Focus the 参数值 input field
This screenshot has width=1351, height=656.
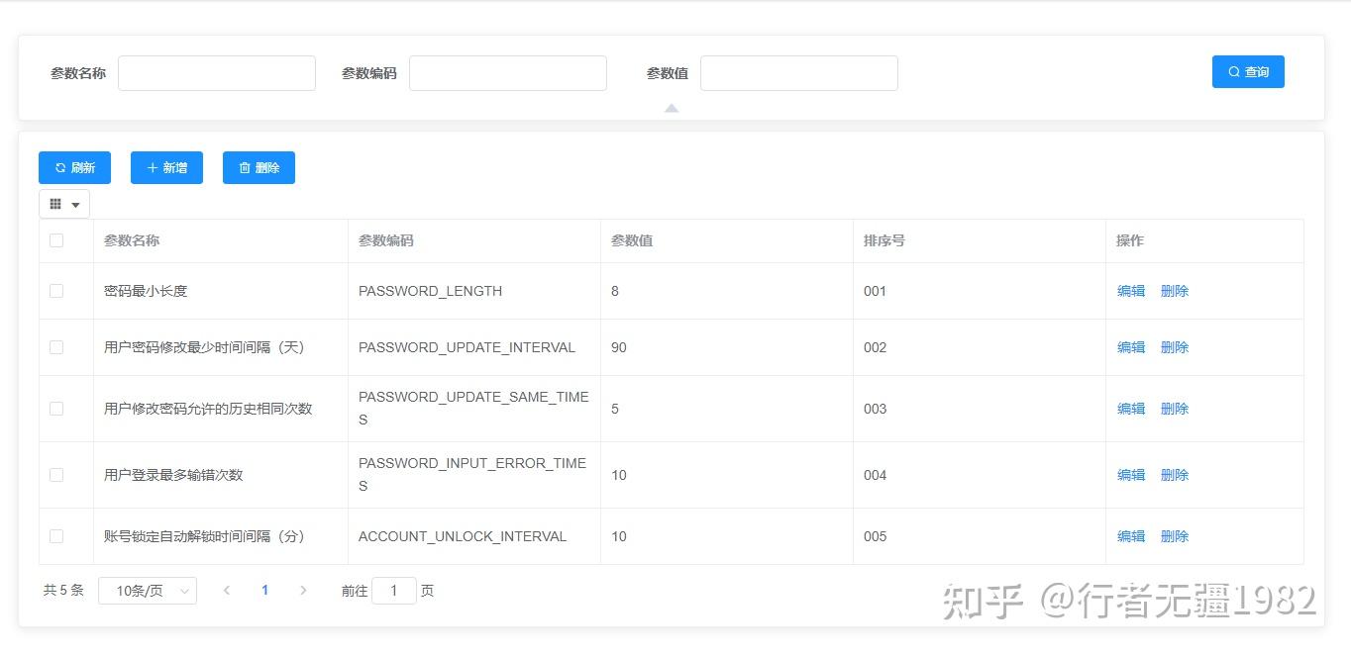coord(799,73)
